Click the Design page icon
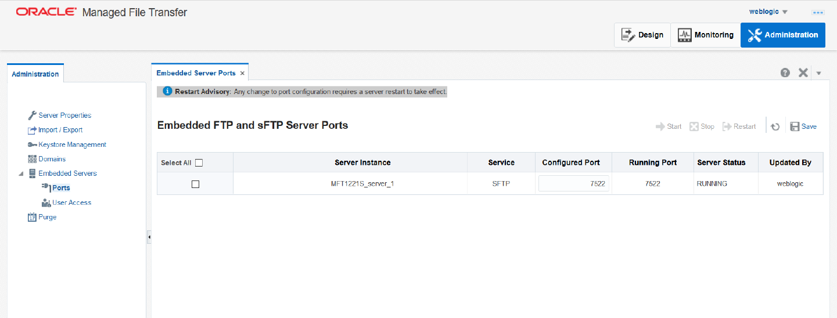The height and width of the screenshot is (318, 837). [x=628, y=35]
